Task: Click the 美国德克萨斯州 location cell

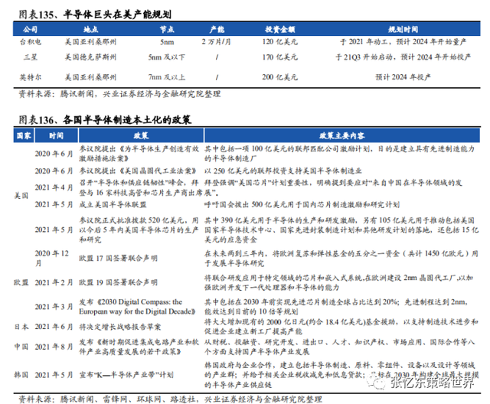Action: 90,57
